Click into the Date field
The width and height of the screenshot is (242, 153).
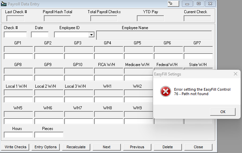tap(40, 35)
